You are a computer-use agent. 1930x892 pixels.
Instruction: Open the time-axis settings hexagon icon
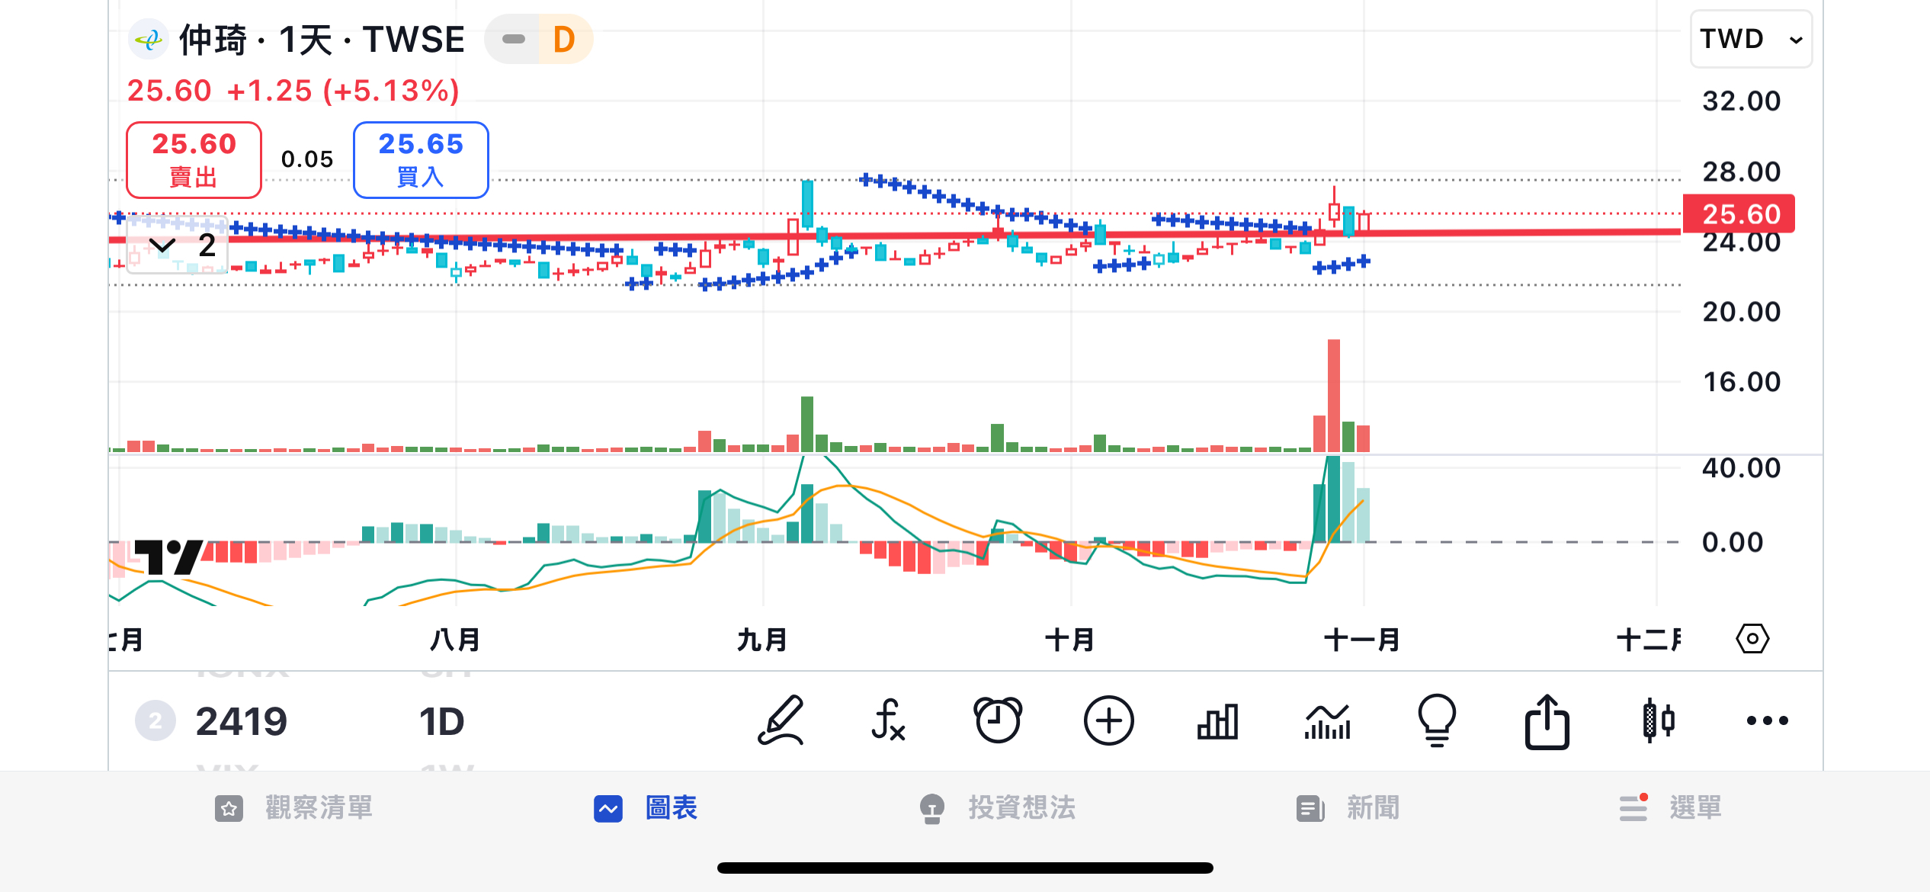point(1752,639)
